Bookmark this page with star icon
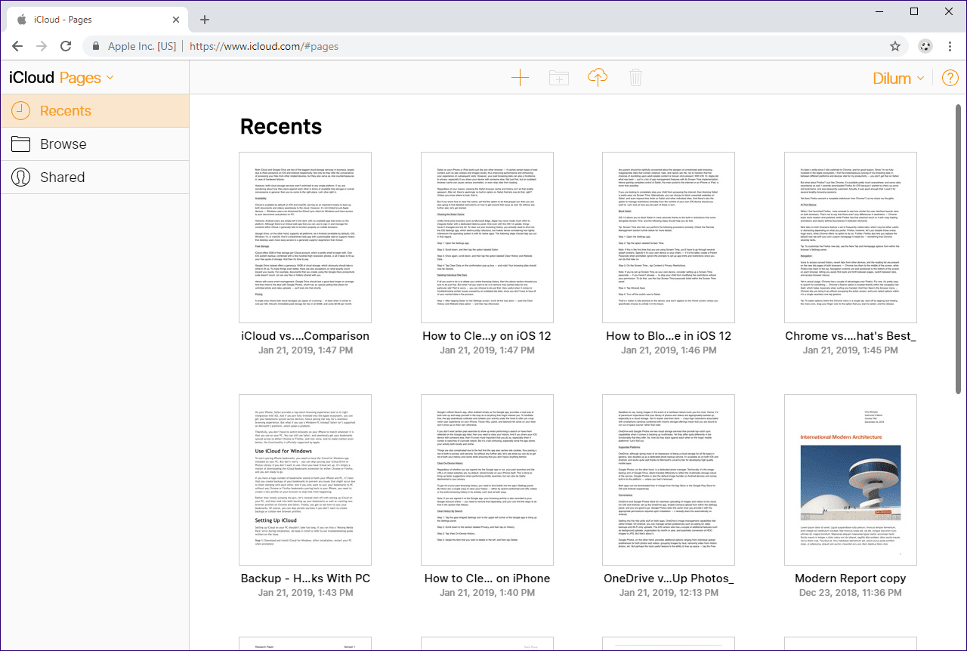This screenshot has width=967, height=651. (x=895, y=46)
